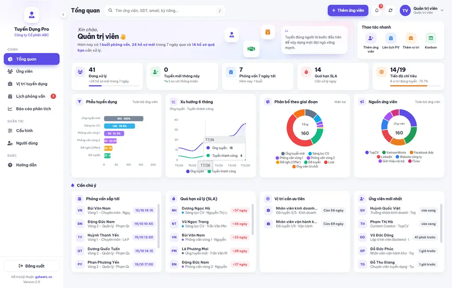This screenshot has height=288, width=452.
Task: Click quick action Thêm ứng viên icon
Action: coord(371,38)
